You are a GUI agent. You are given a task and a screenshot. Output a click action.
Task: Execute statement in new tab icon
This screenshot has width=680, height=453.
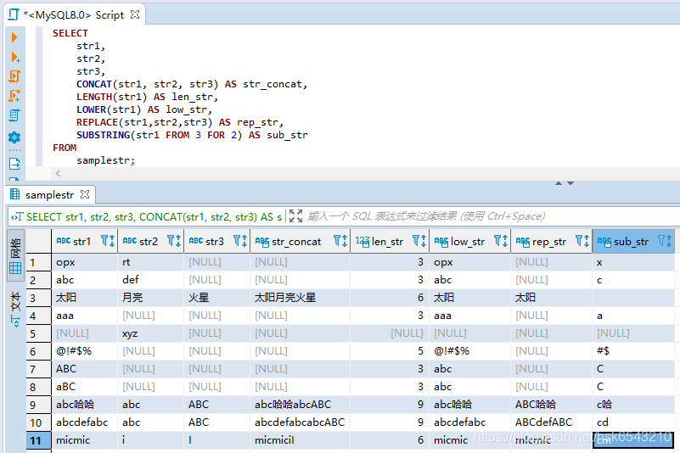(15, 57)
